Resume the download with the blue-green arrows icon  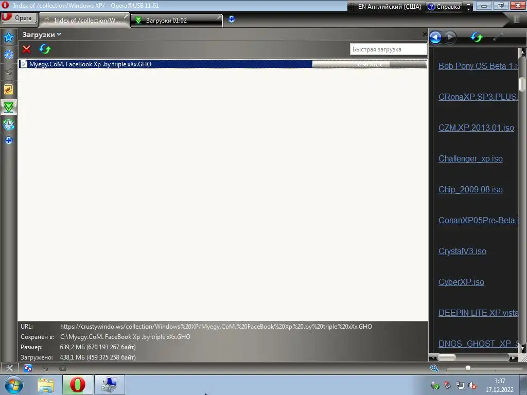pyautogui.click(x=45, y=49)
